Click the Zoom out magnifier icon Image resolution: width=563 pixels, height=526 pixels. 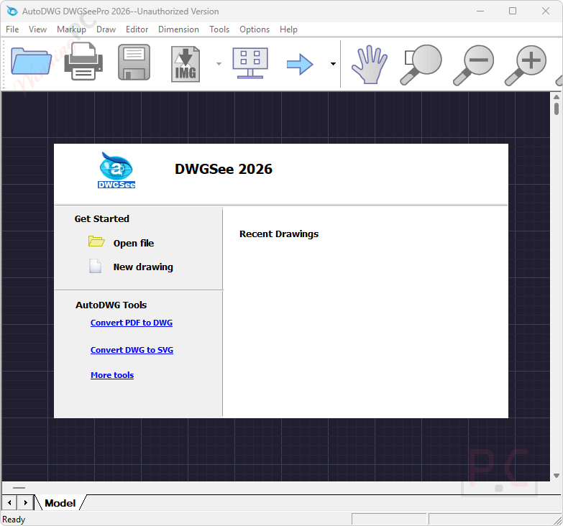click(473, 65)
